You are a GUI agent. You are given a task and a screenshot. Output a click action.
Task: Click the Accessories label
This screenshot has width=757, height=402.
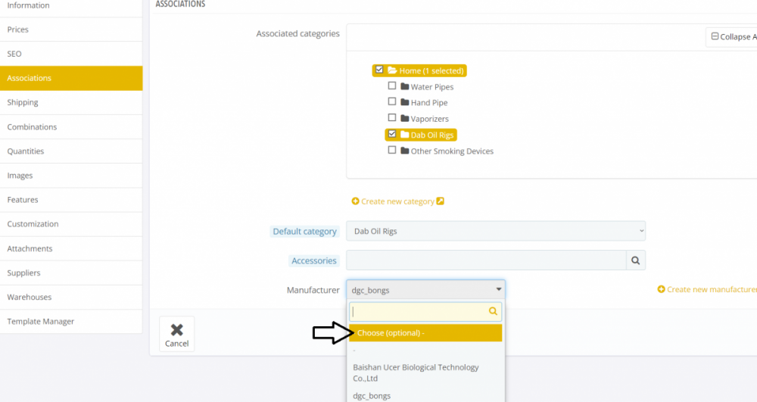[x=314, y=260]
